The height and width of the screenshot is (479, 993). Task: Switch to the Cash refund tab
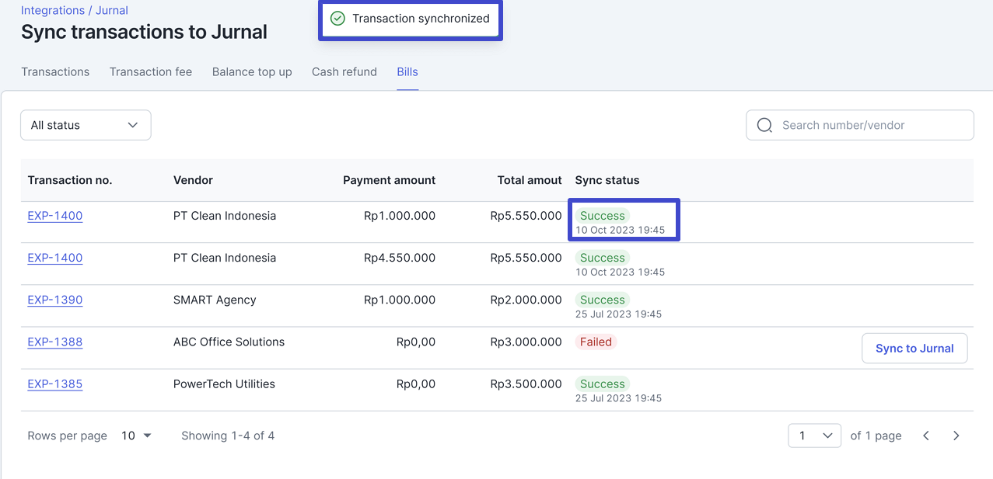click(344, 71)
